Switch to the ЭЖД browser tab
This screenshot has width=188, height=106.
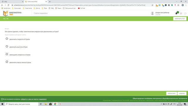(12, 2)
